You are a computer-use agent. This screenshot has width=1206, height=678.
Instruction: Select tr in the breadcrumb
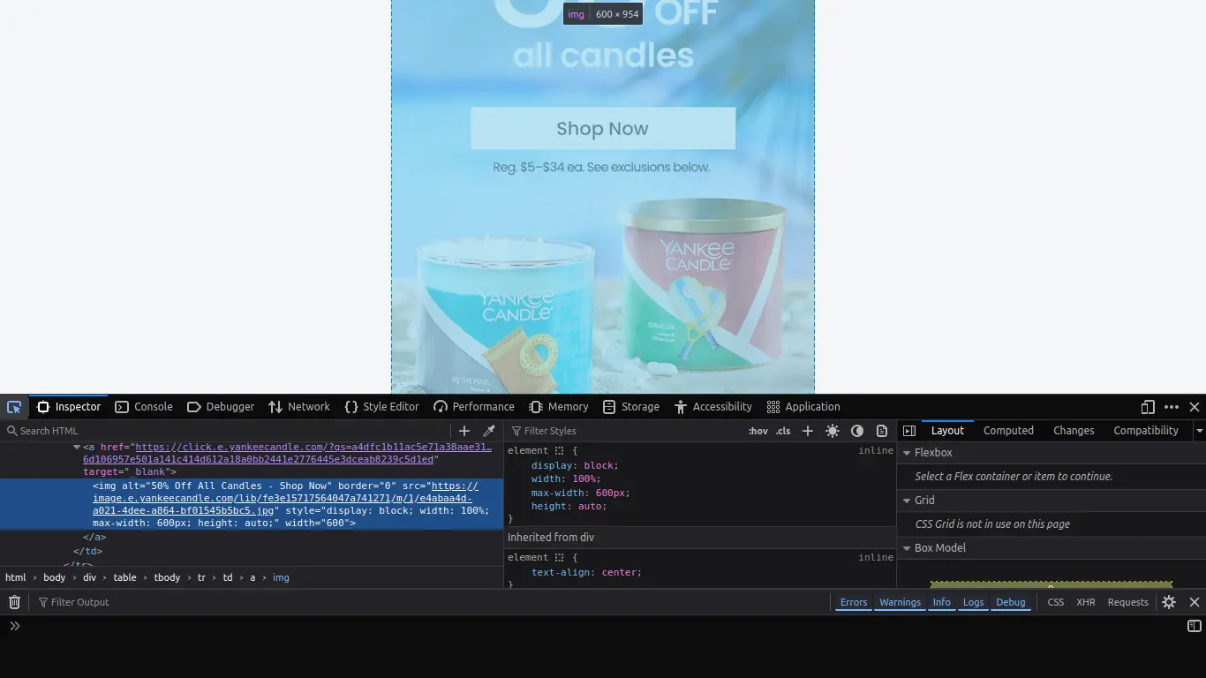[201, 577]
